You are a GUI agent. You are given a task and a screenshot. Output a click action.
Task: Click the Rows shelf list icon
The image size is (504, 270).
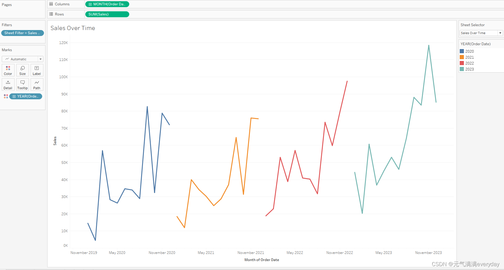point(51,14)
